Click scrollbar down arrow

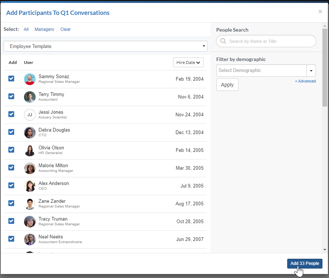[x=325, y=250]
